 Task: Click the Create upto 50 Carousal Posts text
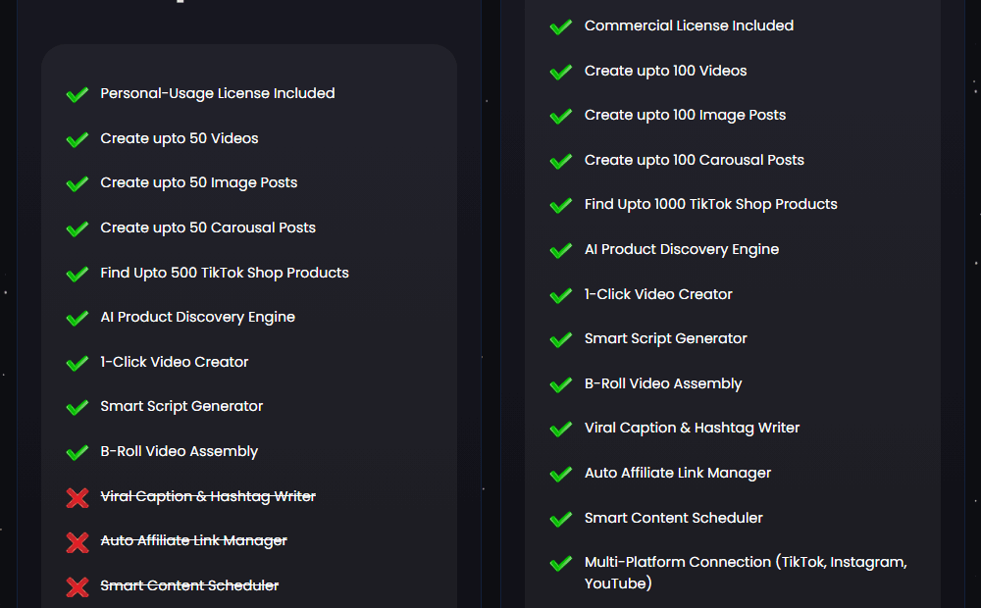tap(208, 228)
